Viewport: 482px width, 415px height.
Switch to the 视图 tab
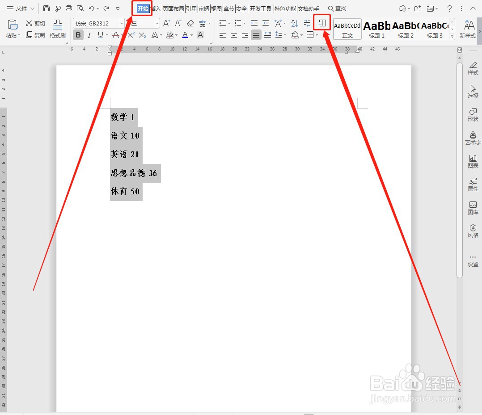[x=216, y=8]
